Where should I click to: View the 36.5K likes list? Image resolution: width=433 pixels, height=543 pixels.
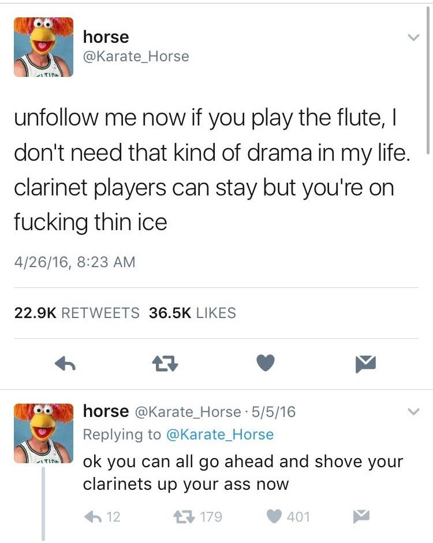click(192, 313)
